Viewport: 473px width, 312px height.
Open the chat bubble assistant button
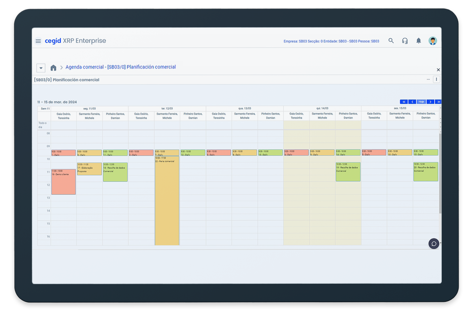pyautogui.click(x=434, y=244)
